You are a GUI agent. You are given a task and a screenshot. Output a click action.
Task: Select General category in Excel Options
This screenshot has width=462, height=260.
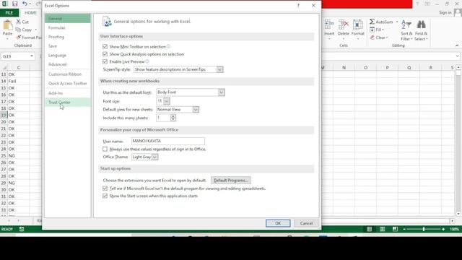tap(67, 19)
